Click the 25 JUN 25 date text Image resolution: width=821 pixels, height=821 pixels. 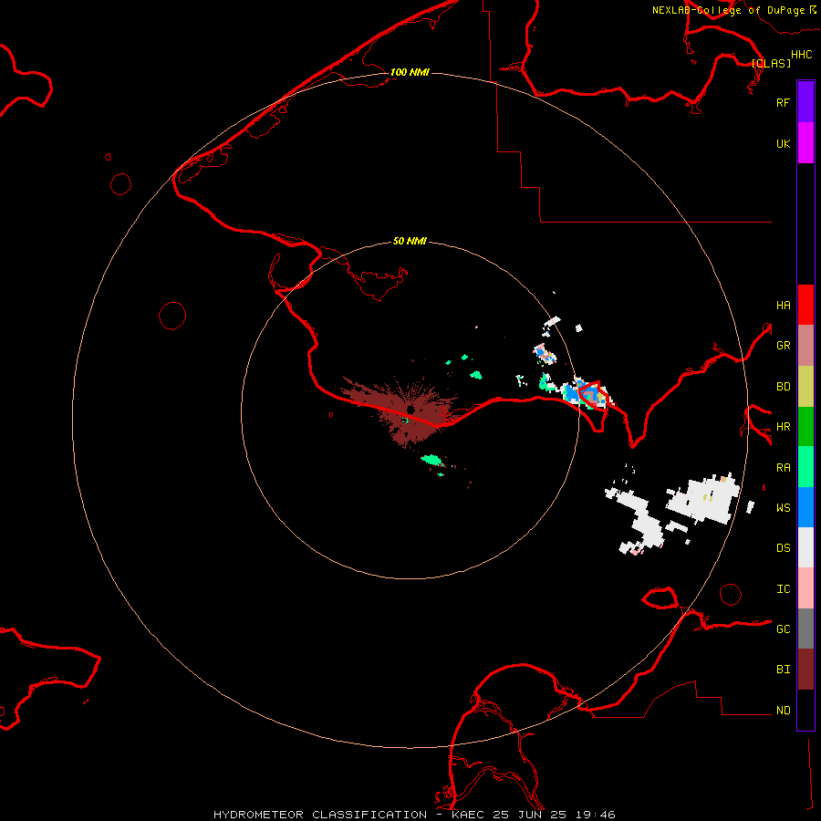529,815
